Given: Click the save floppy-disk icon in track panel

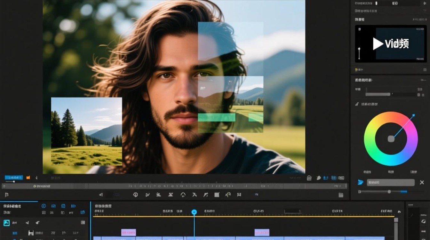Looking at the screenshot, I should click(x=31, y=233).
